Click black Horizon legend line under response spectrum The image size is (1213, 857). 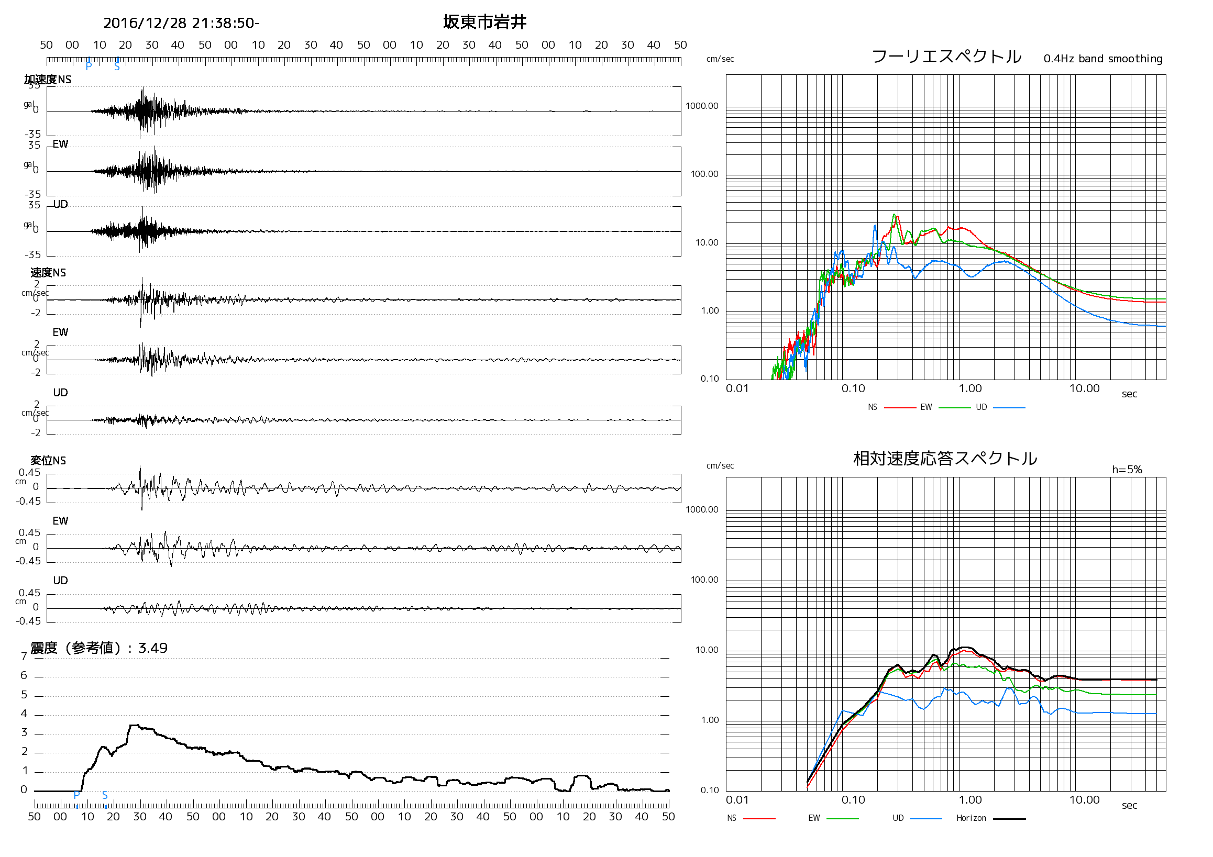pos(1009,818)
